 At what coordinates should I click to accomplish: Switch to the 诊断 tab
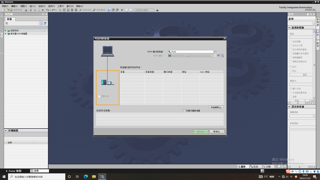coord(266,167)
